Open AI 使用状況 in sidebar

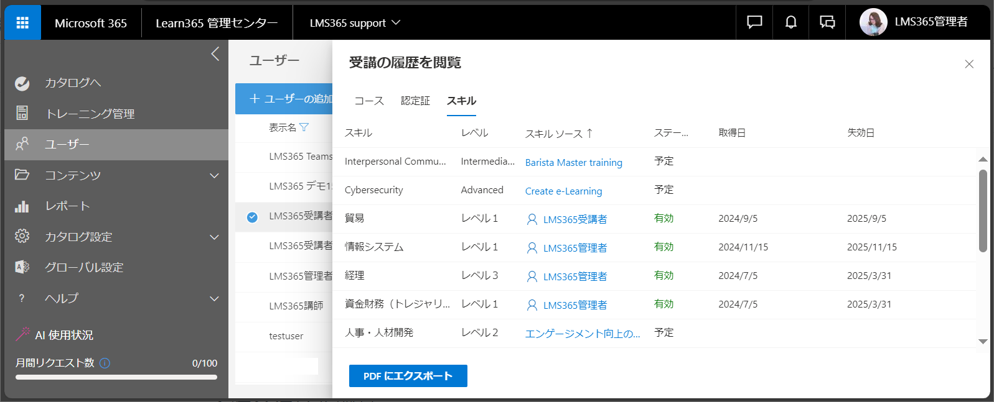coord(64,335)
